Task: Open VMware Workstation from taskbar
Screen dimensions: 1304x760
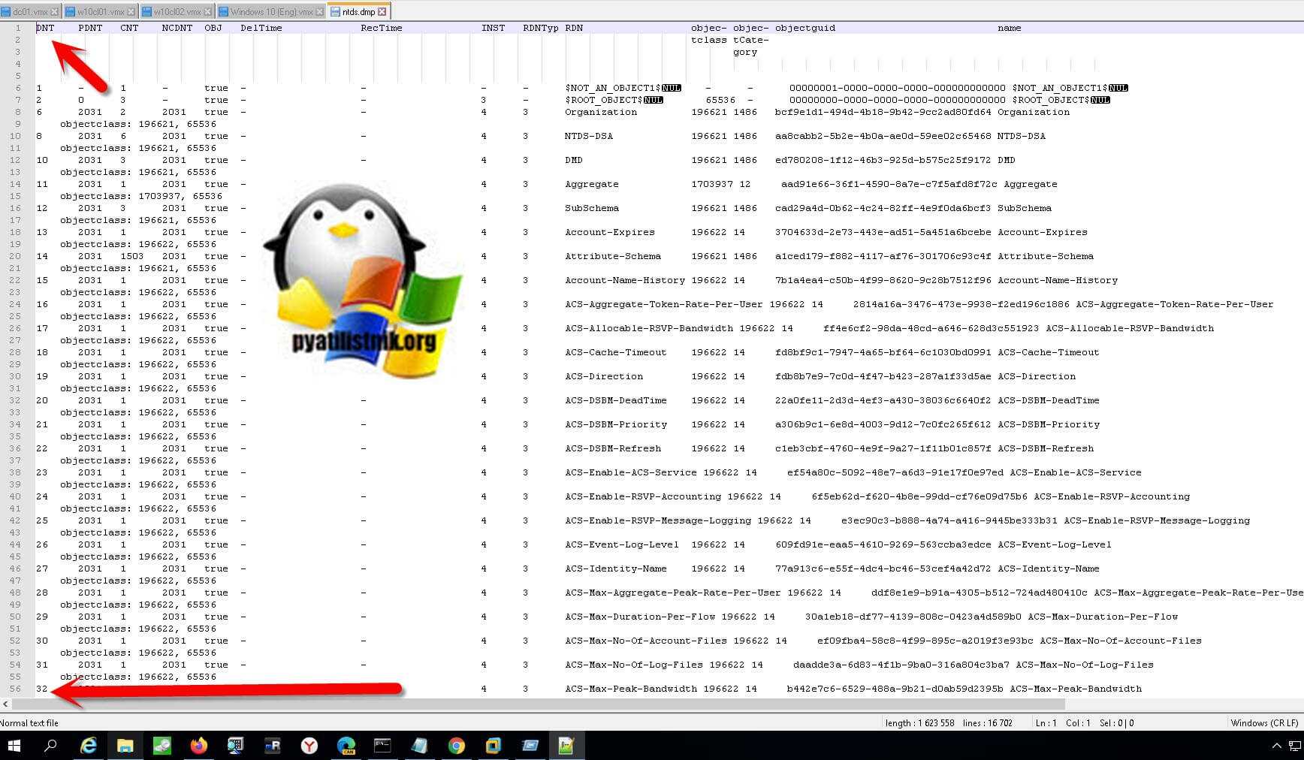Action: [493, 746]
